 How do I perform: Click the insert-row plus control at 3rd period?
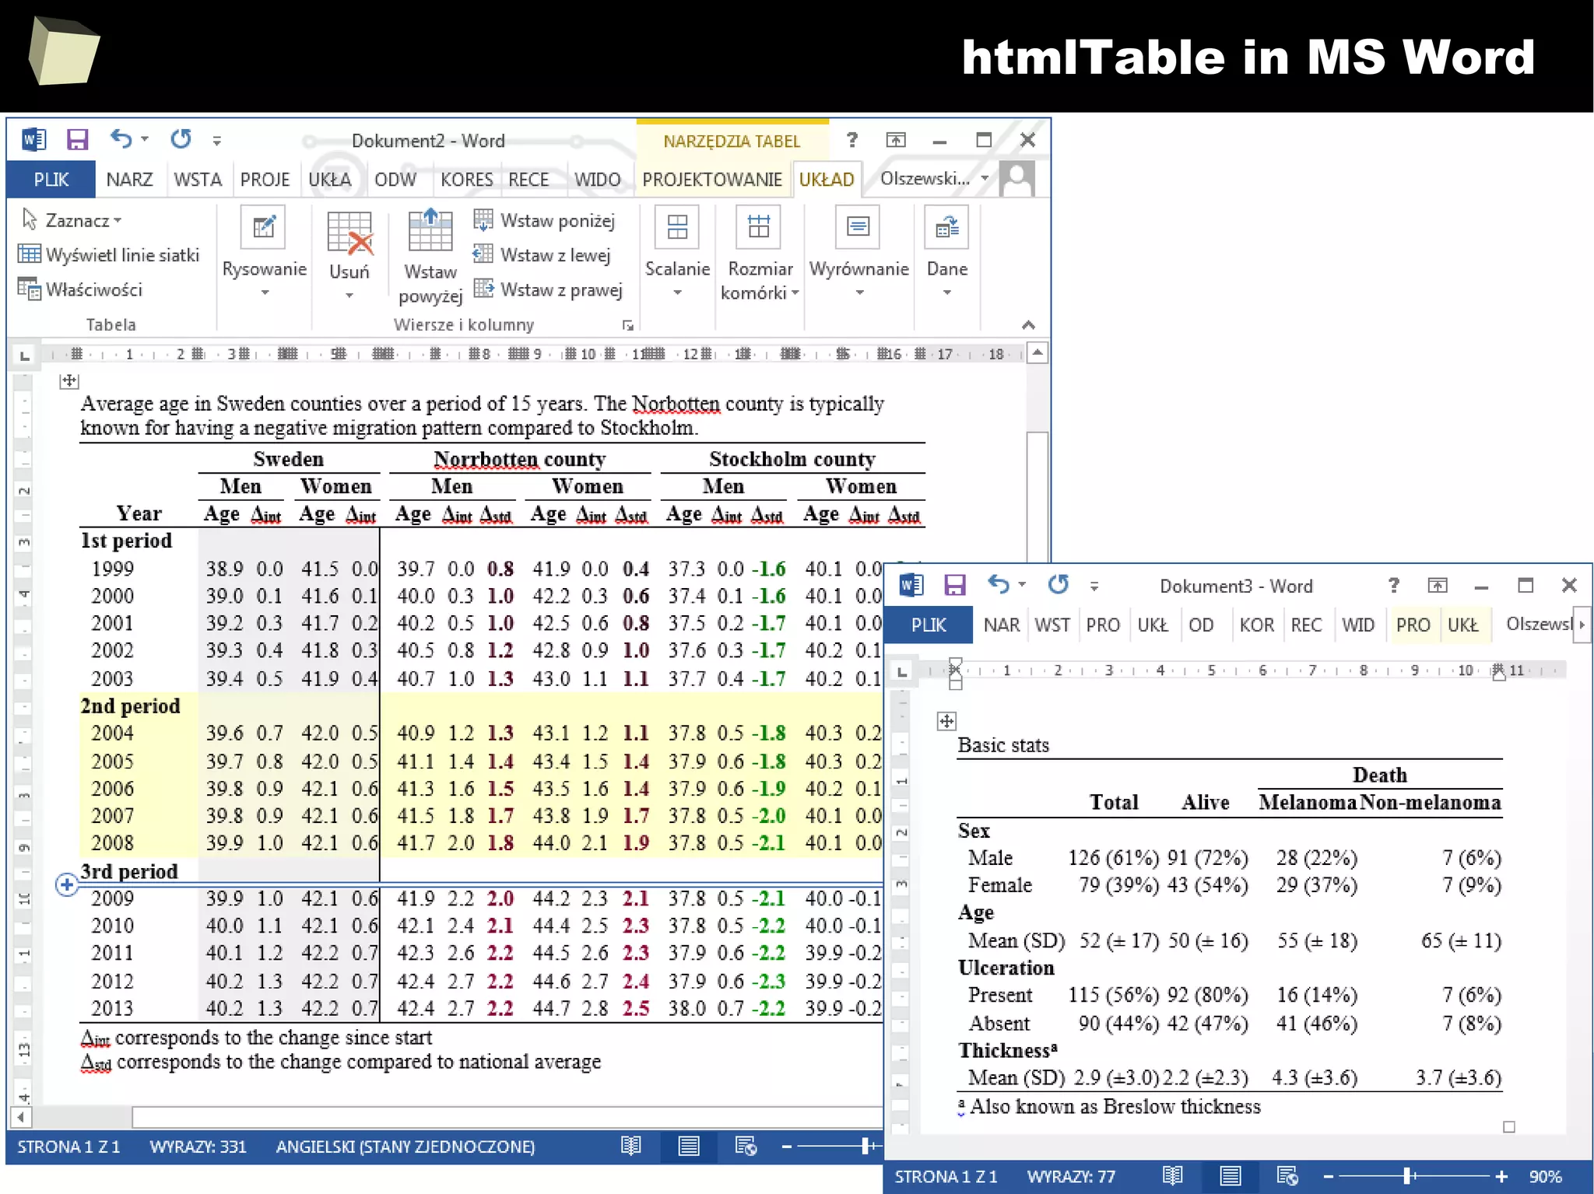point(67,885)
